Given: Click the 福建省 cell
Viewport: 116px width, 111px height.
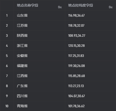Looking at the screenshot, I should [x=39, y=66].
